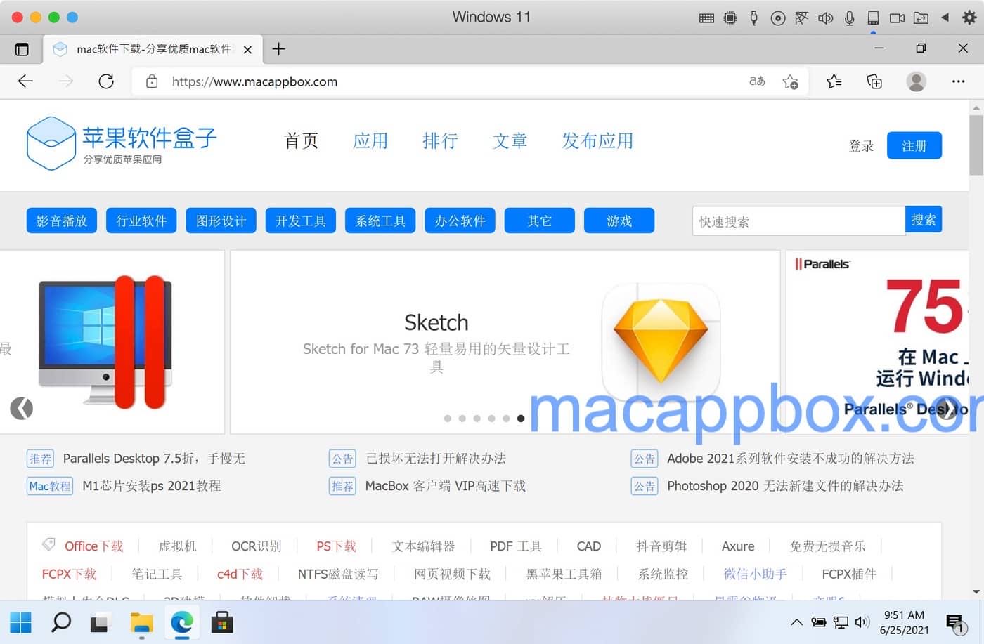Click the 搜索 search button
The width and height of the screenshot is (984, 644).
(924, 220)
